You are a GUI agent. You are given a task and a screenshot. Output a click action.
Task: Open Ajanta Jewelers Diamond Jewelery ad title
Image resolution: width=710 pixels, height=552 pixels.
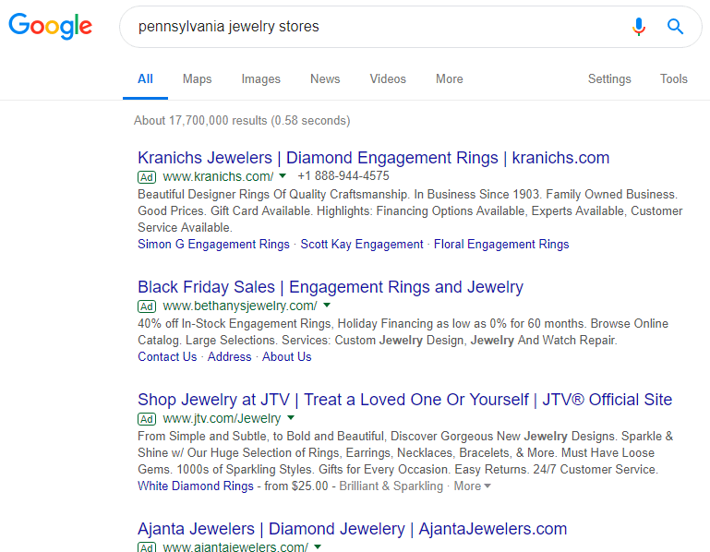pyautogui.click(x=353, y=529)
